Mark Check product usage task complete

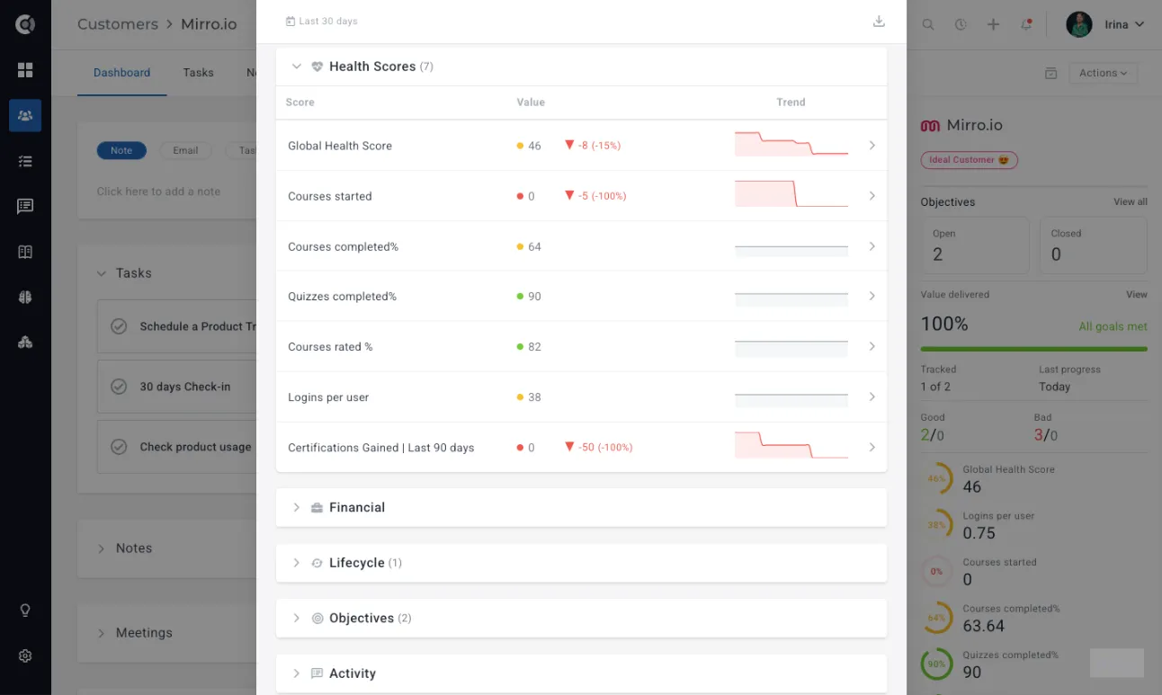click(x=119, y=447)
